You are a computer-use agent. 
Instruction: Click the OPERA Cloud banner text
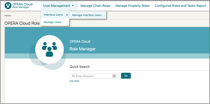coord(80,41)
